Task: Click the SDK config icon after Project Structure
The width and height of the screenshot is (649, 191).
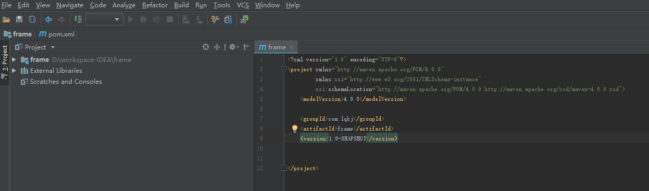Action: tap(244, 19)
